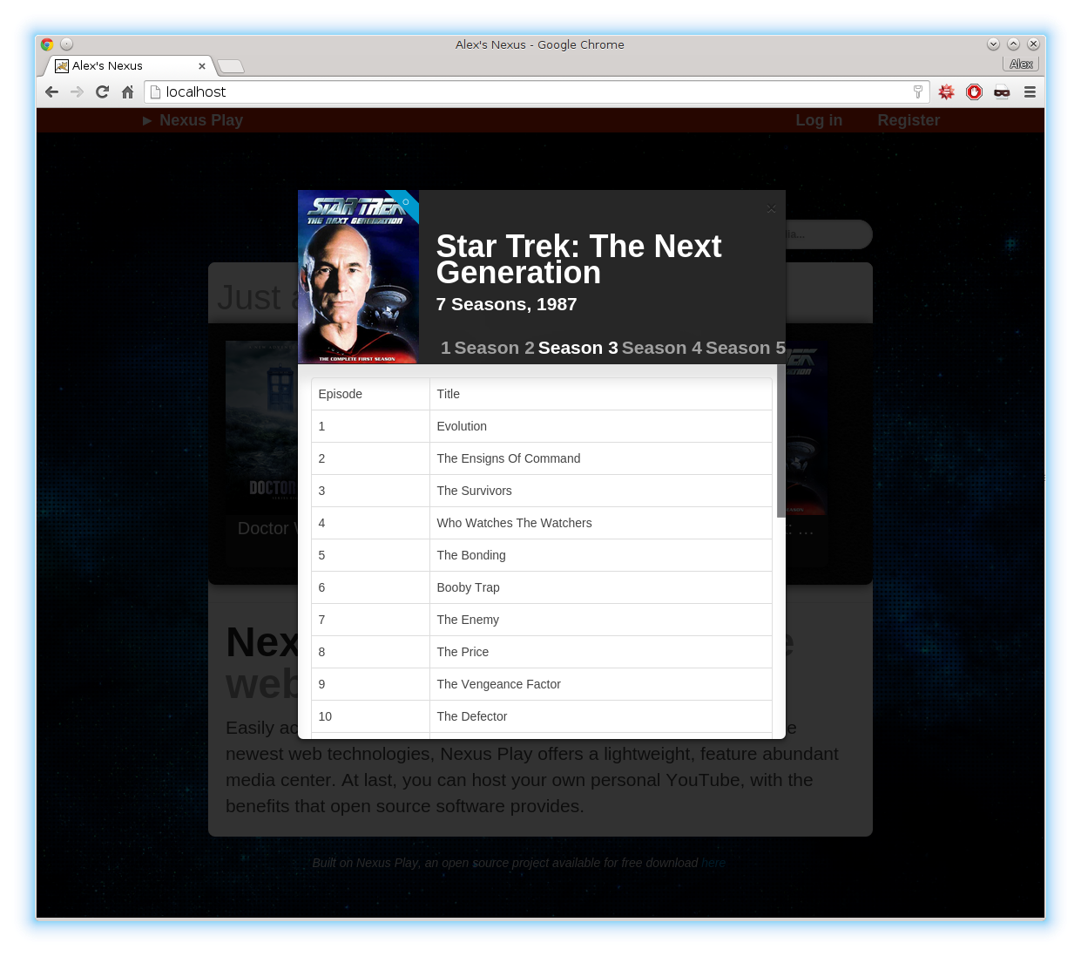Go back with the browser back arrow
The height and width of the screenshot is (956, 1081).
pos(51,92)
